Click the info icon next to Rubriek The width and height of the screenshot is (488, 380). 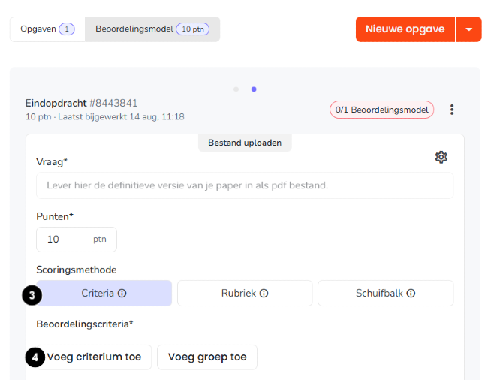coord(264,293)
